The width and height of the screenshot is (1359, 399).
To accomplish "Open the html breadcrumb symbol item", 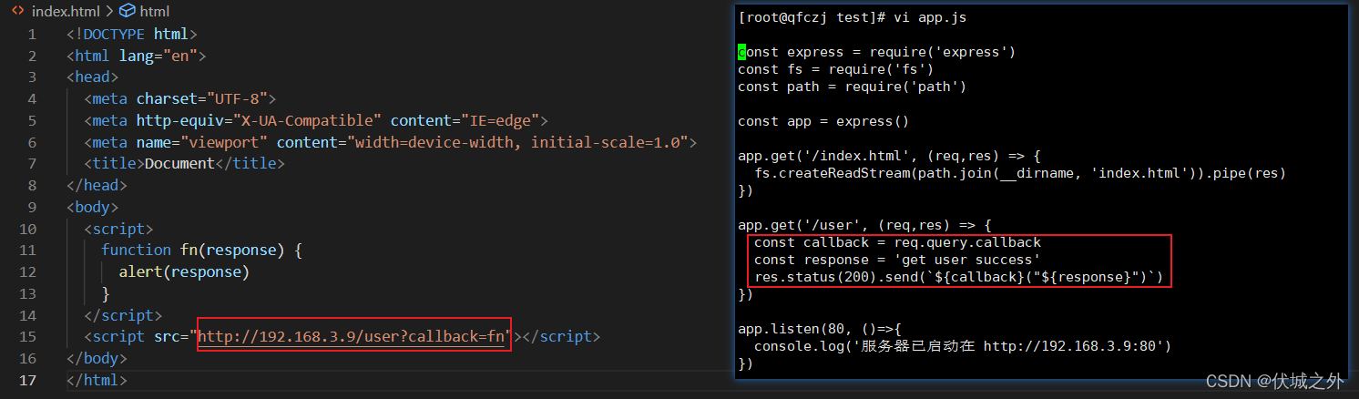I will point(154,12).
